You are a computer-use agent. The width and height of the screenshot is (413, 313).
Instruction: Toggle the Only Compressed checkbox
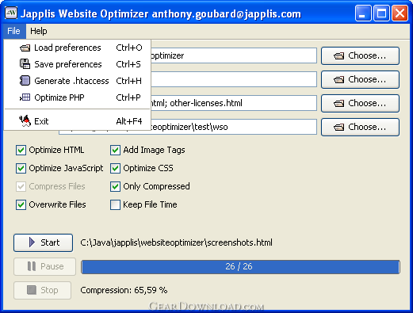point(115,186)
